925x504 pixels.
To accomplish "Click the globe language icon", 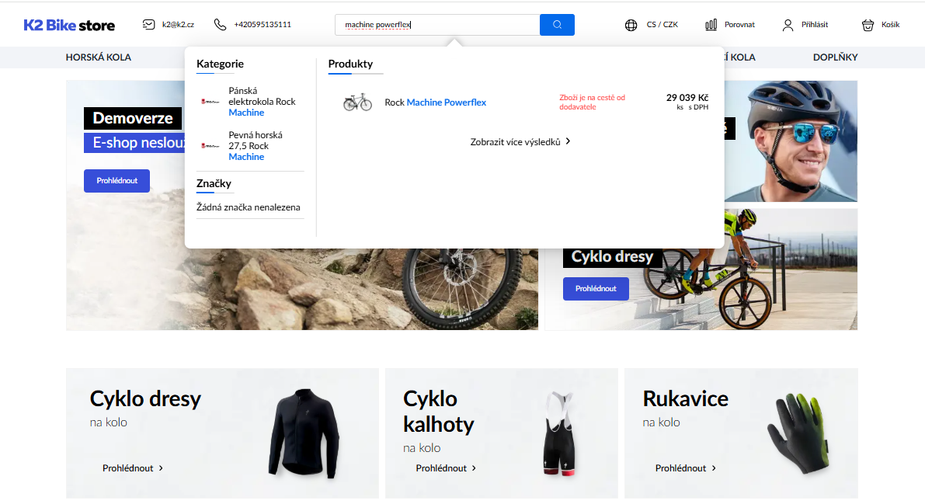I will pyautogui.click(x=631, y=25).
